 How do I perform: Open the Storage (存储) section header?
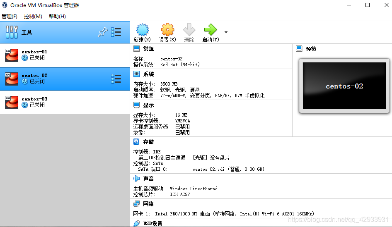[148, 142]
